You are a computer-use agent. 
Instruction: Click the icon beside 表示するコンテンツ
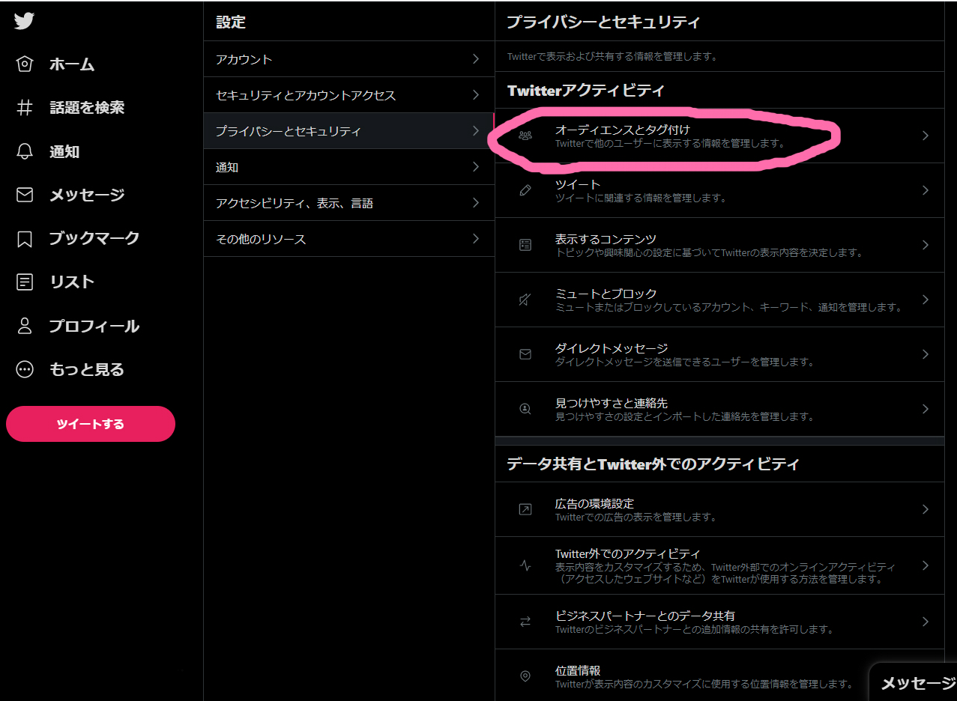click(525, 245)
